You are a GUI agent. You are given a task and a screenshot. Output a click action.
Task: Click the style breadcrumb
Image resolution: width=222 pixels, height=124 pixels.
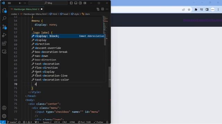[x=75, y=14]
